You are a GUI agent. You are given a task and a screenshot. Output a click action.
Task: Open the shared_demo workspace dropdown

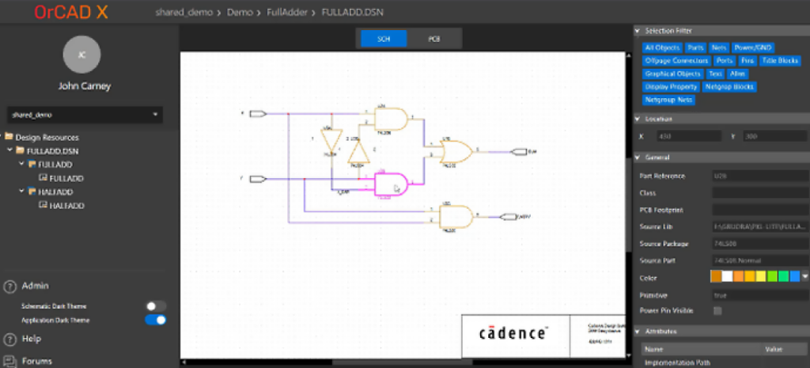pos(85,115)
